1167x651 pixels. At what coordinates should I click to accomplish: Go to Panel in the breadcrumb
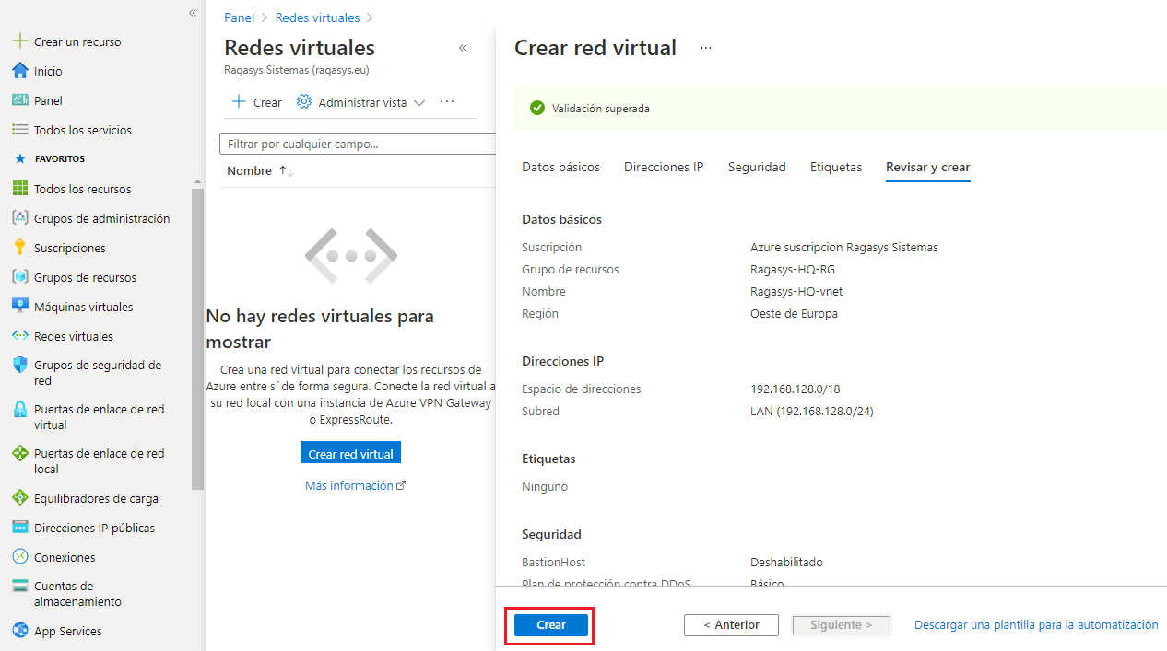coord(240,17)
